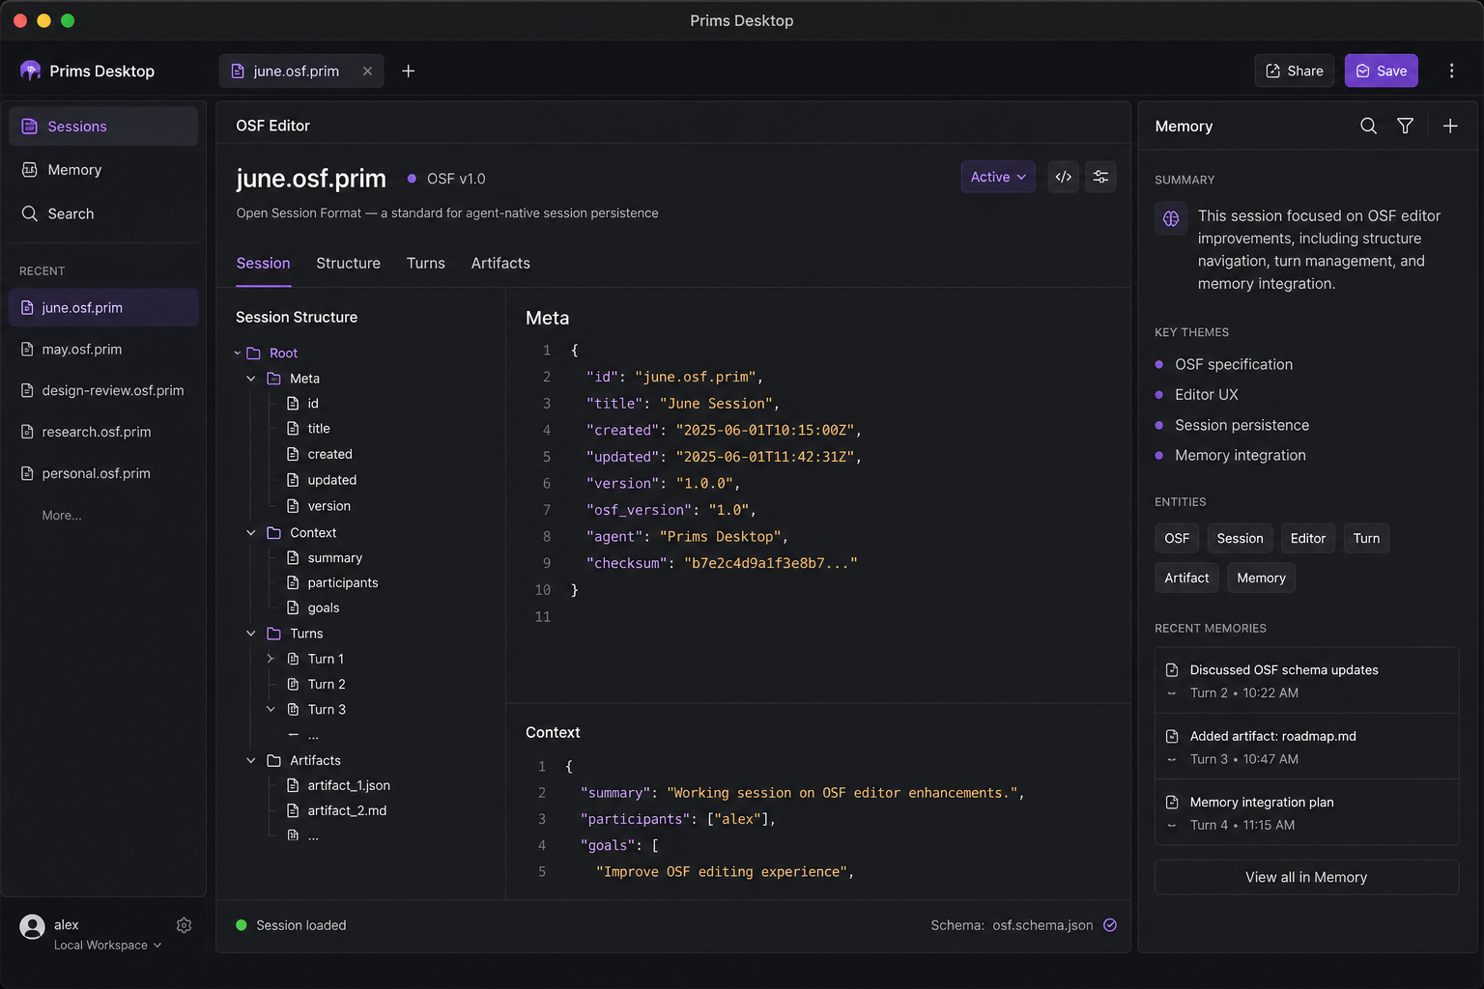Select the participants node in tree
Image resolution: width=1484 pixels, height=989 pixels.
click(332, 583)
